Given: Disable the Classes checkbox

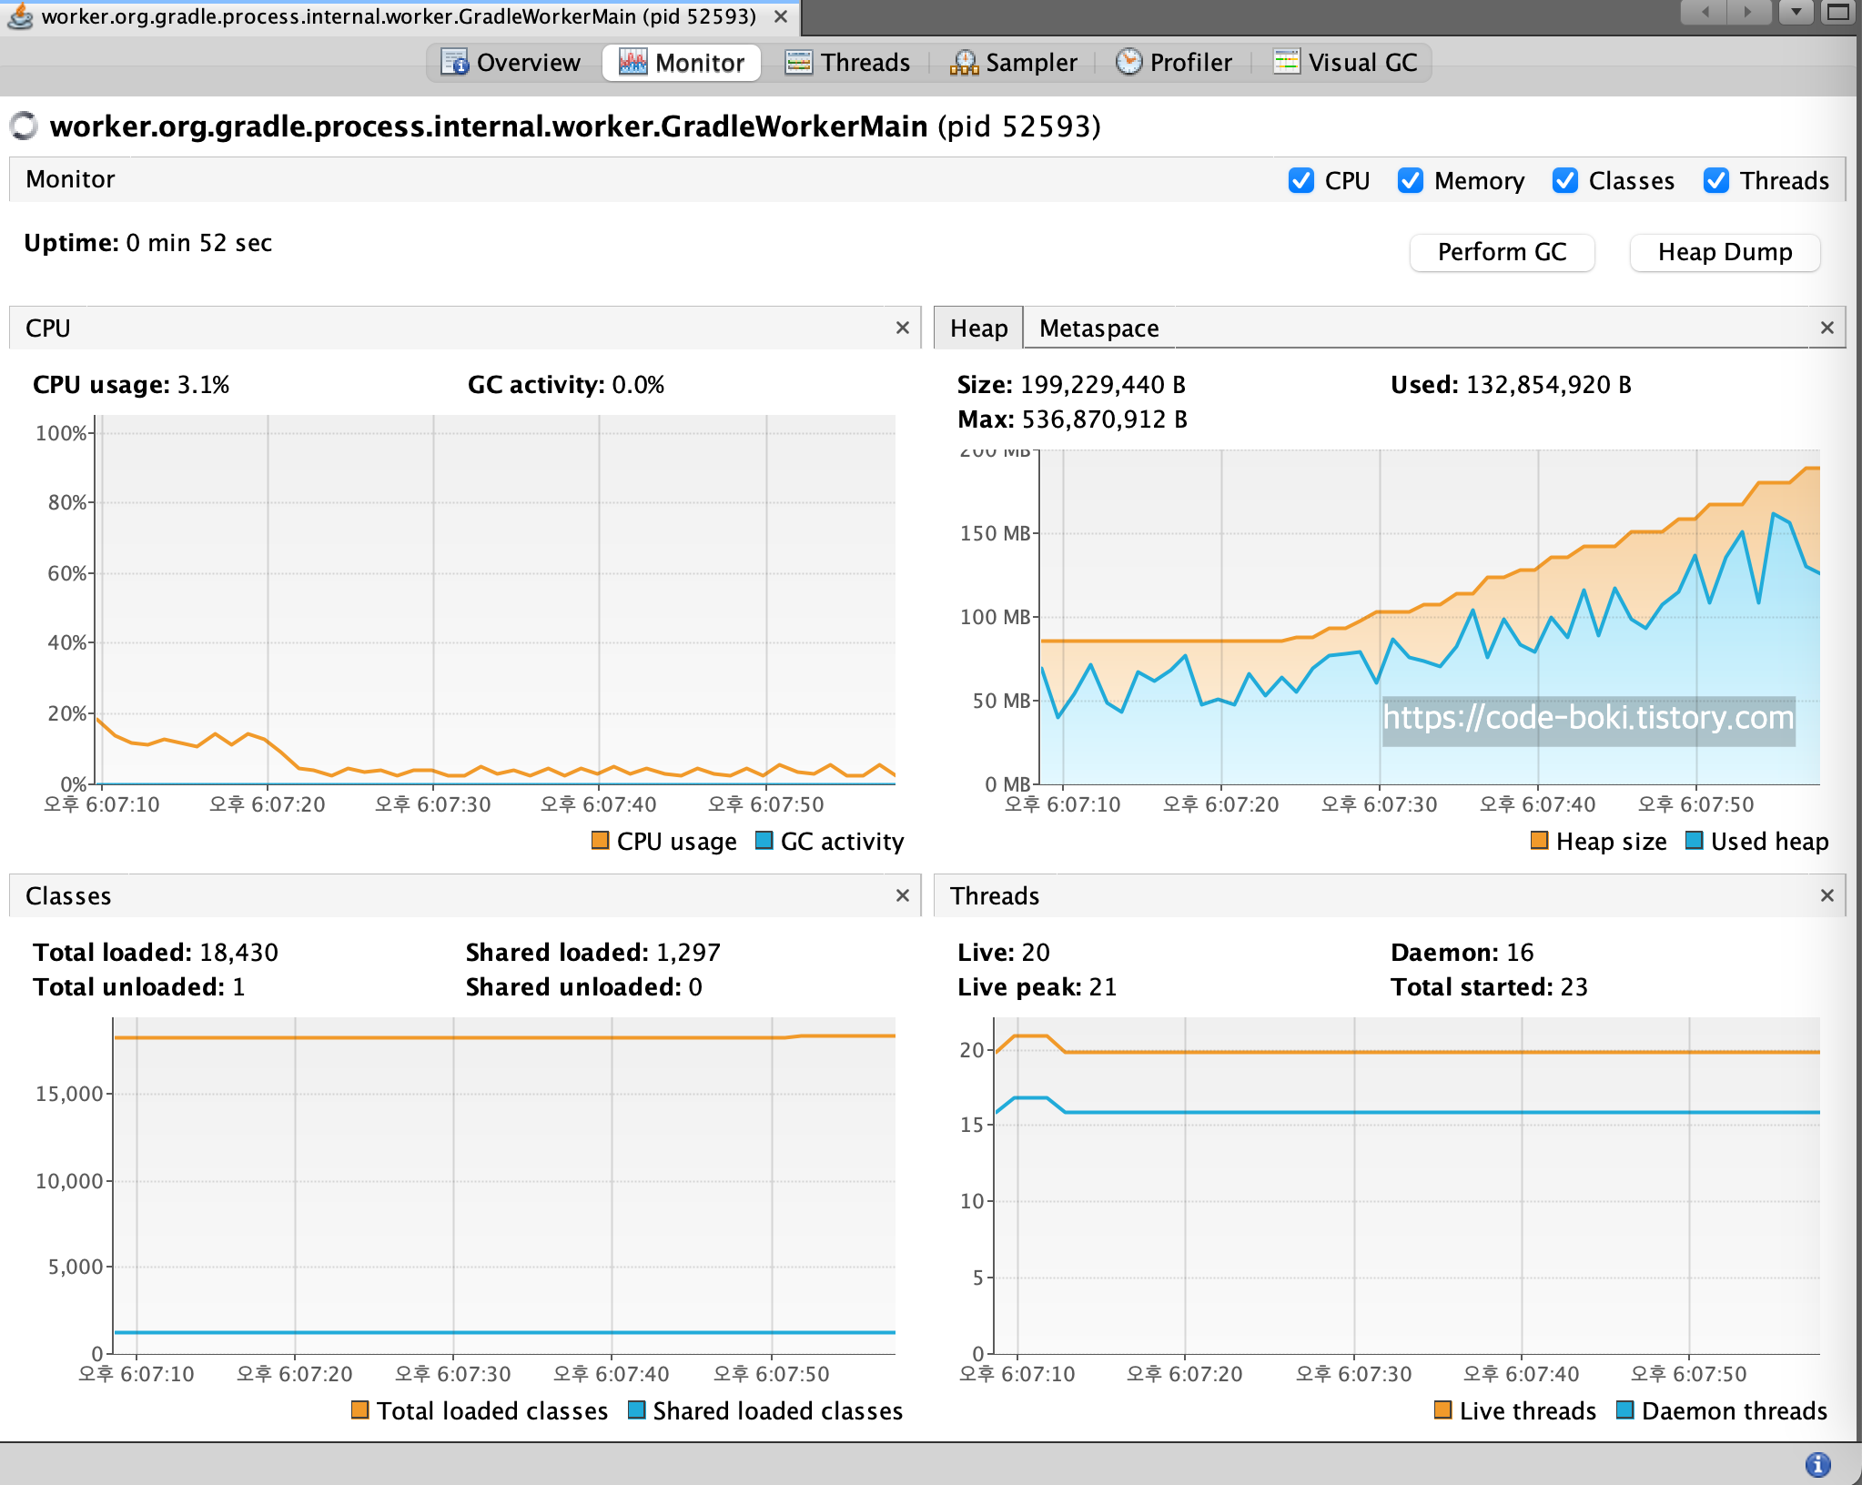Looking at the screenshot, I should (1565, 180).
